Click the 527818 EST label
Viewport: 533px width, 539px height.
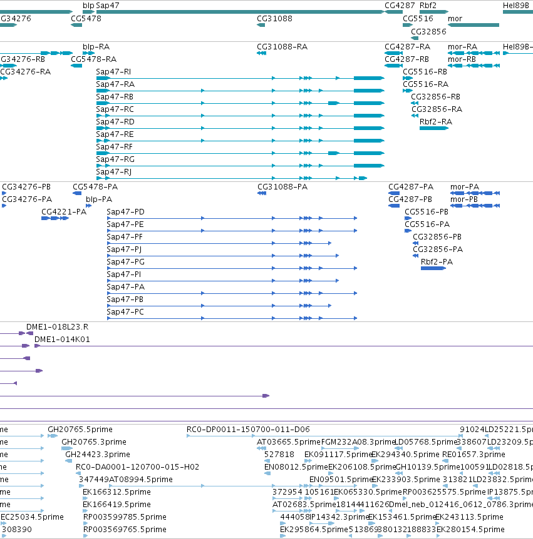pyautogui.click(x=279, y=455)
